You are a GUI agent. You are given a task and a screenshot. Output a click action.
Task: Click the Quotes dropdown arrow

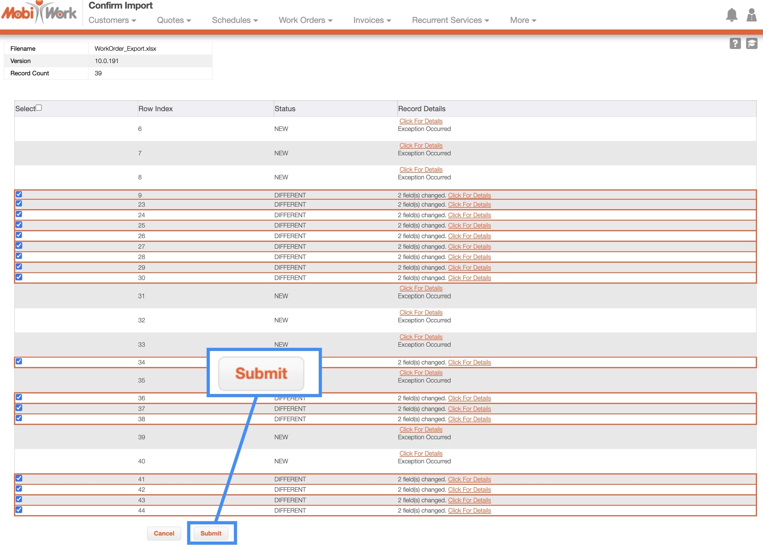point(189,21)
